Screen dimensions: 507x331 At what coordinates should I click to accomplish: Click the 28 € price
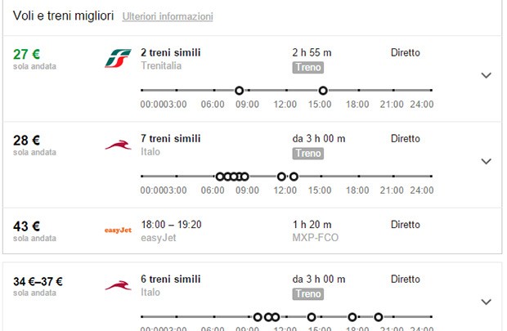[x=26, y=141]
